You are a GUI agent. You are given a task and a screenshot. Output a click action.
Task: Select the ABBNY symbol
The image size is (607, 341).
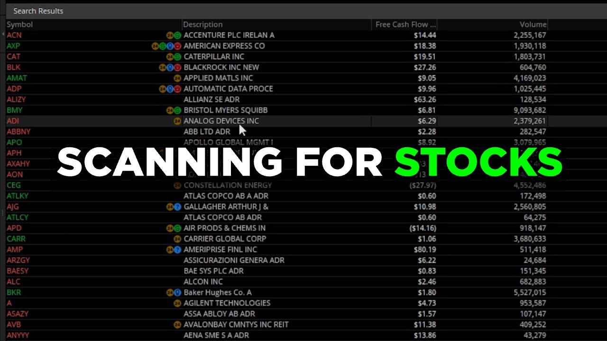click(18, 132)
